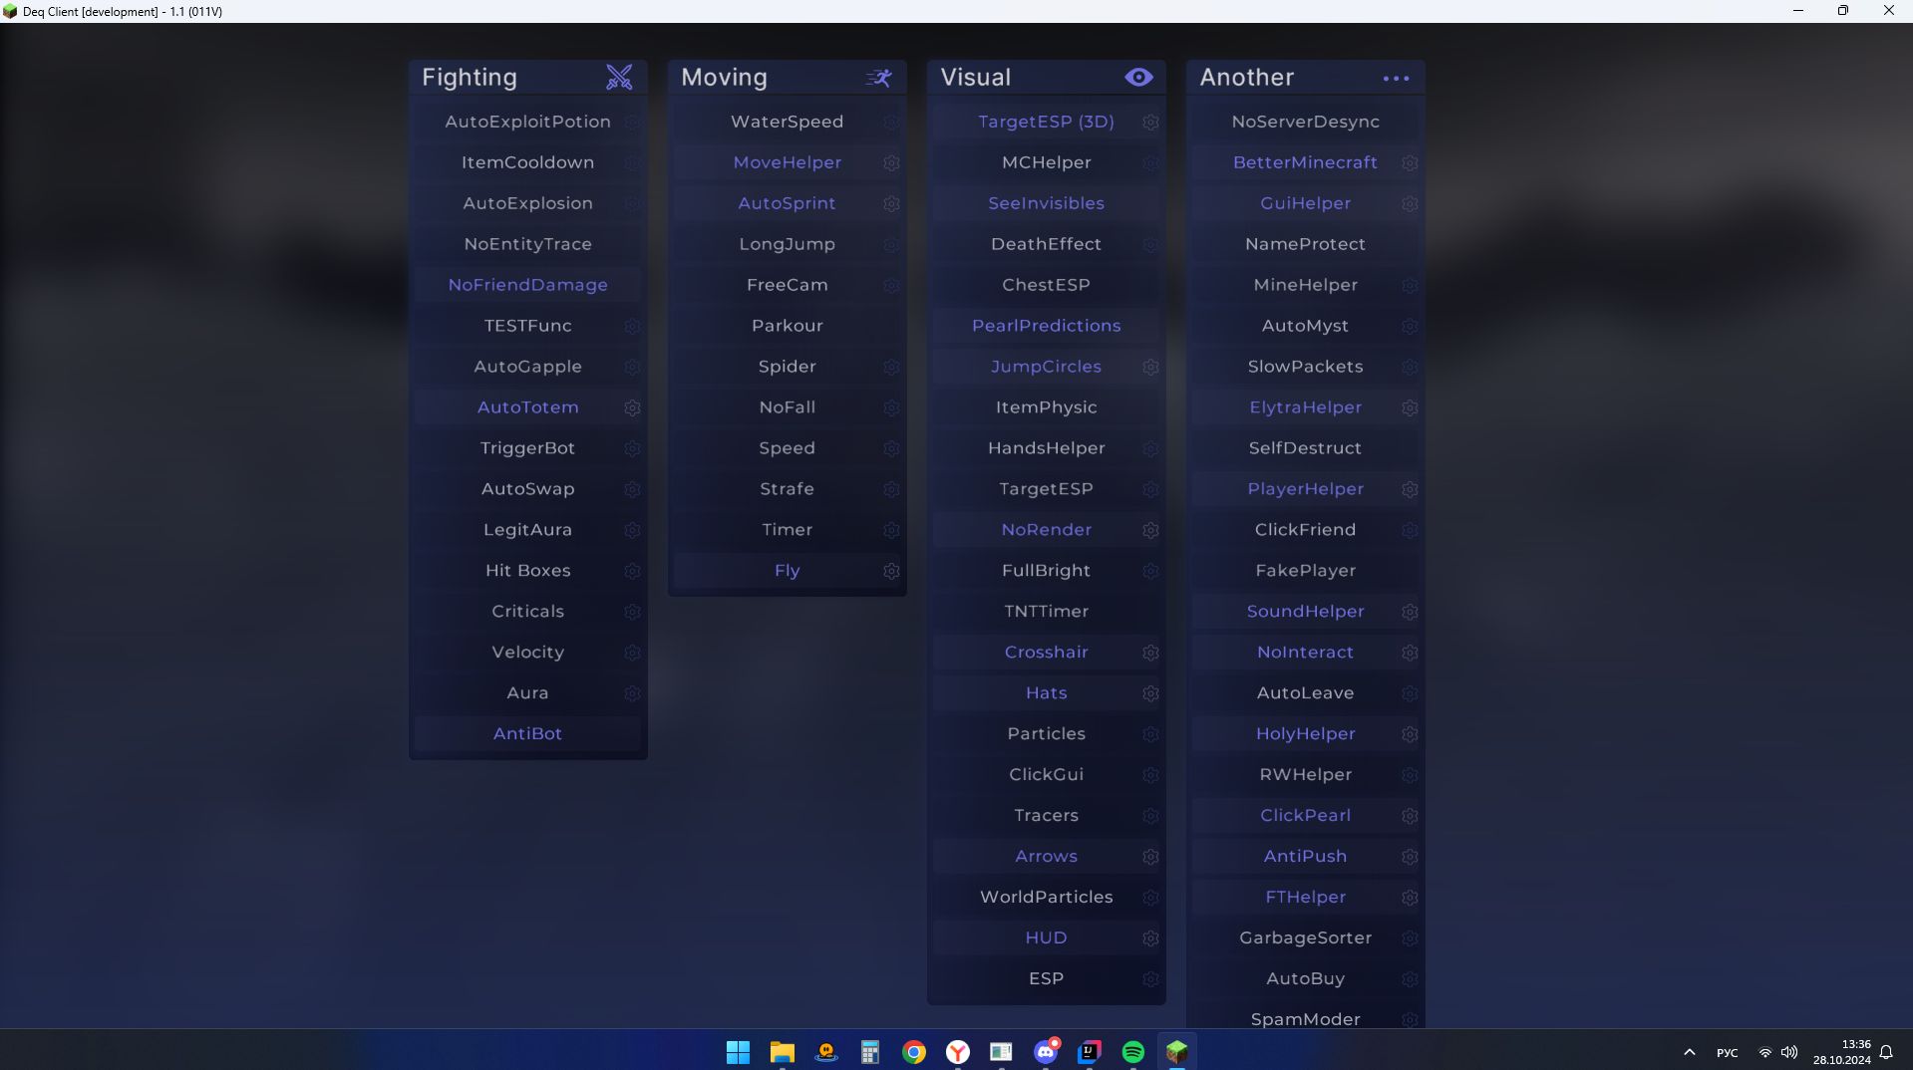1913x1070 pixels.
Task: Enable the ESP module
Action: (1046, 979)
